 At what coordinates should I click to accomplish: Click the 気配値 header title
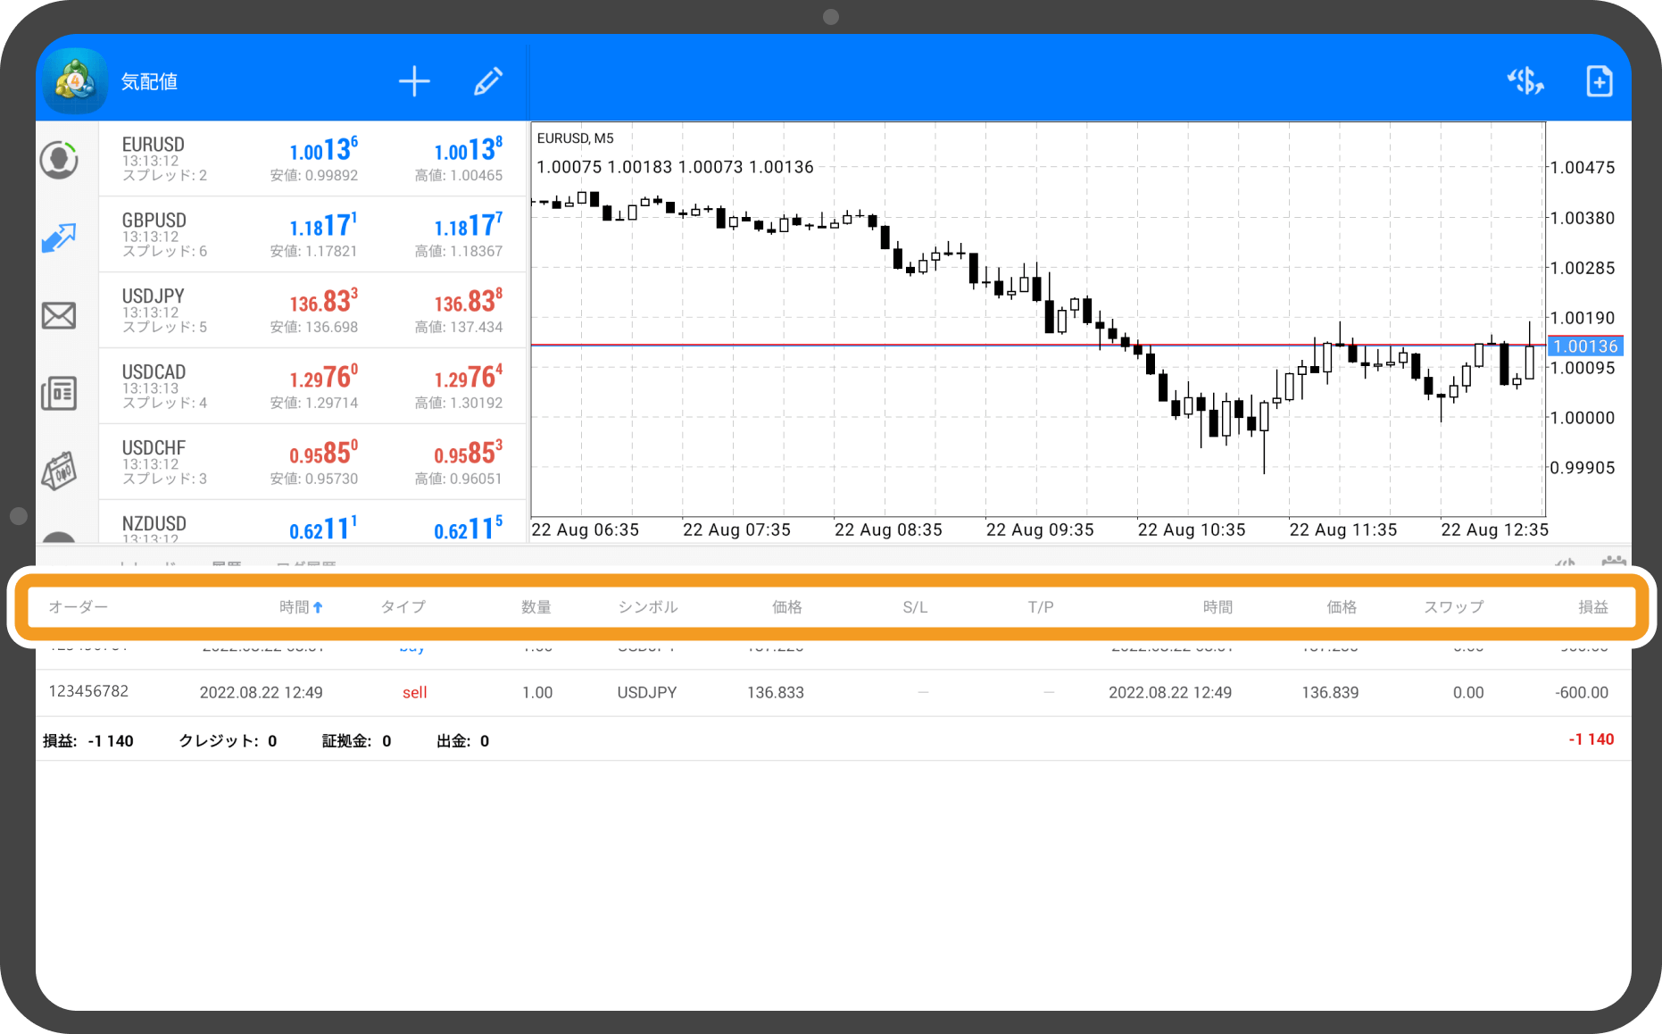[149, 81]
